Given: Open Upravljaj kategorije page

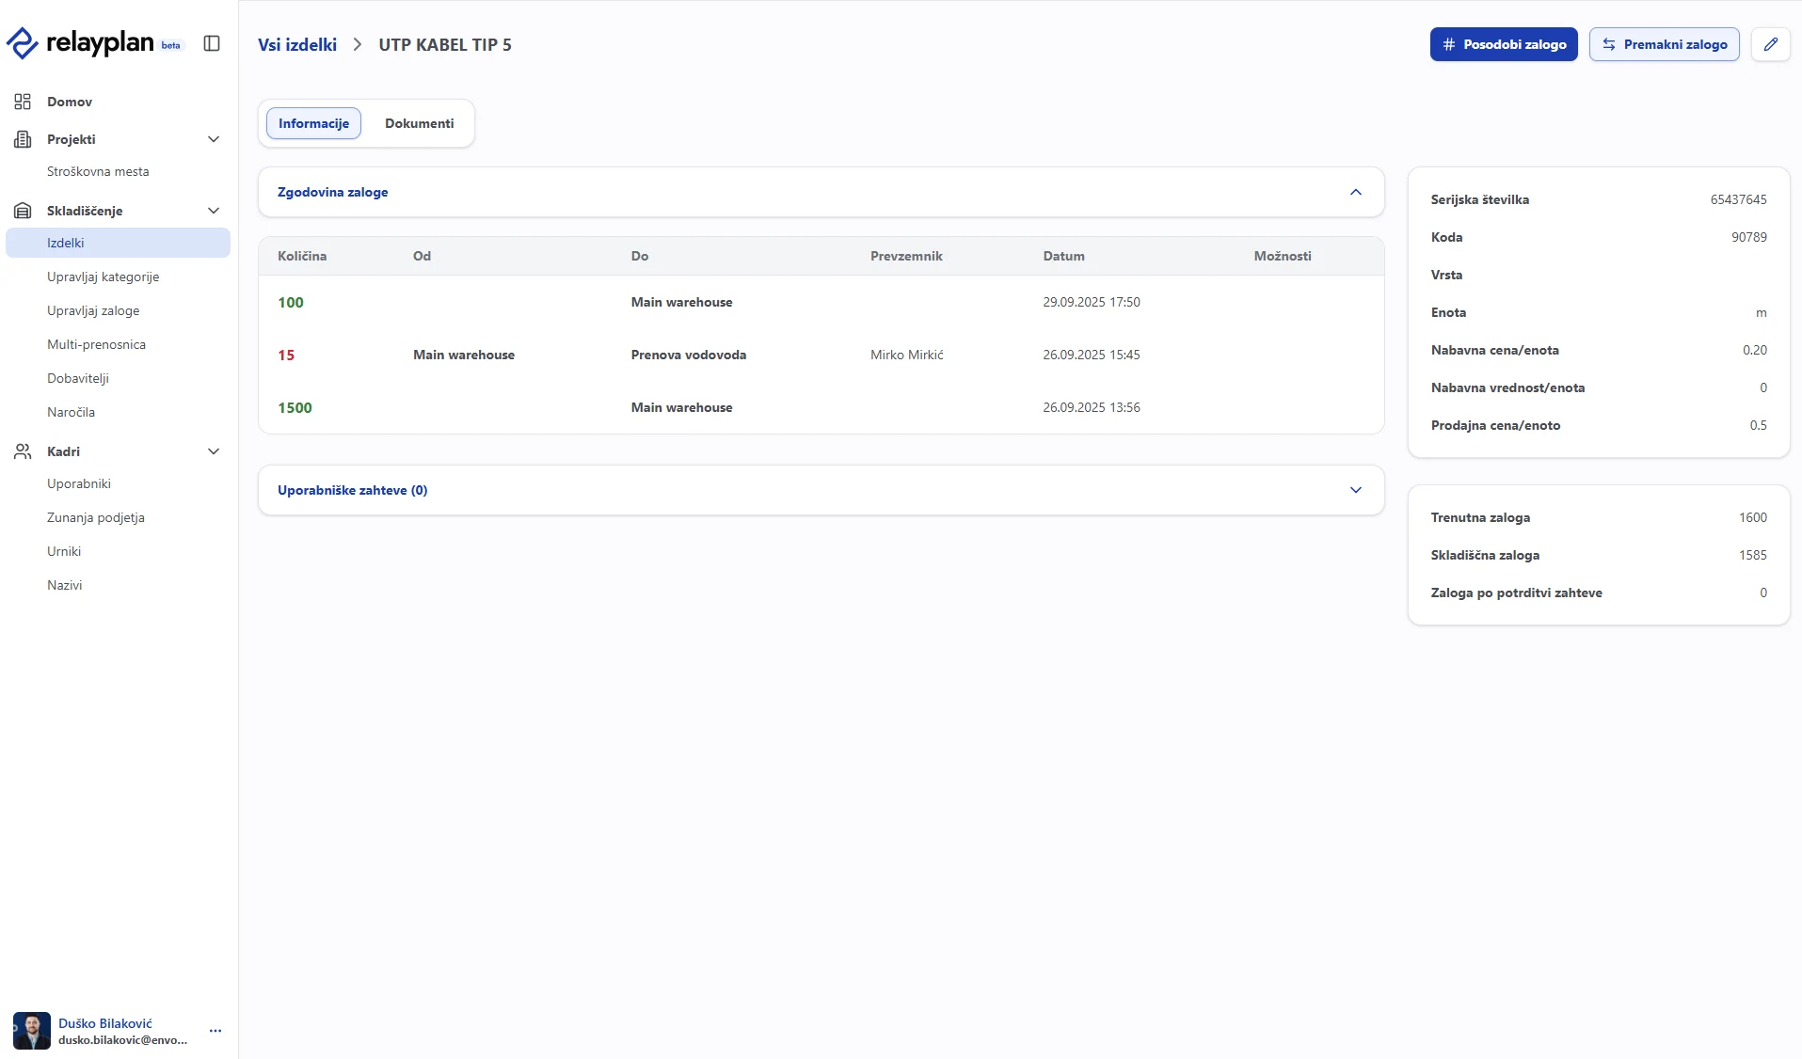Looking at the screenshot, I should click(x=104, y=277).
